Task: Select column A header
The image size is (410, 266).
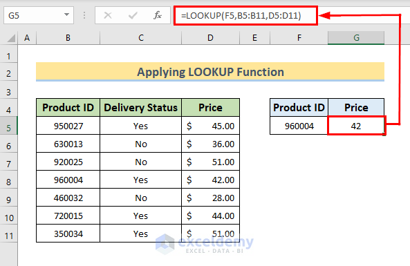Action: [27, 38]
